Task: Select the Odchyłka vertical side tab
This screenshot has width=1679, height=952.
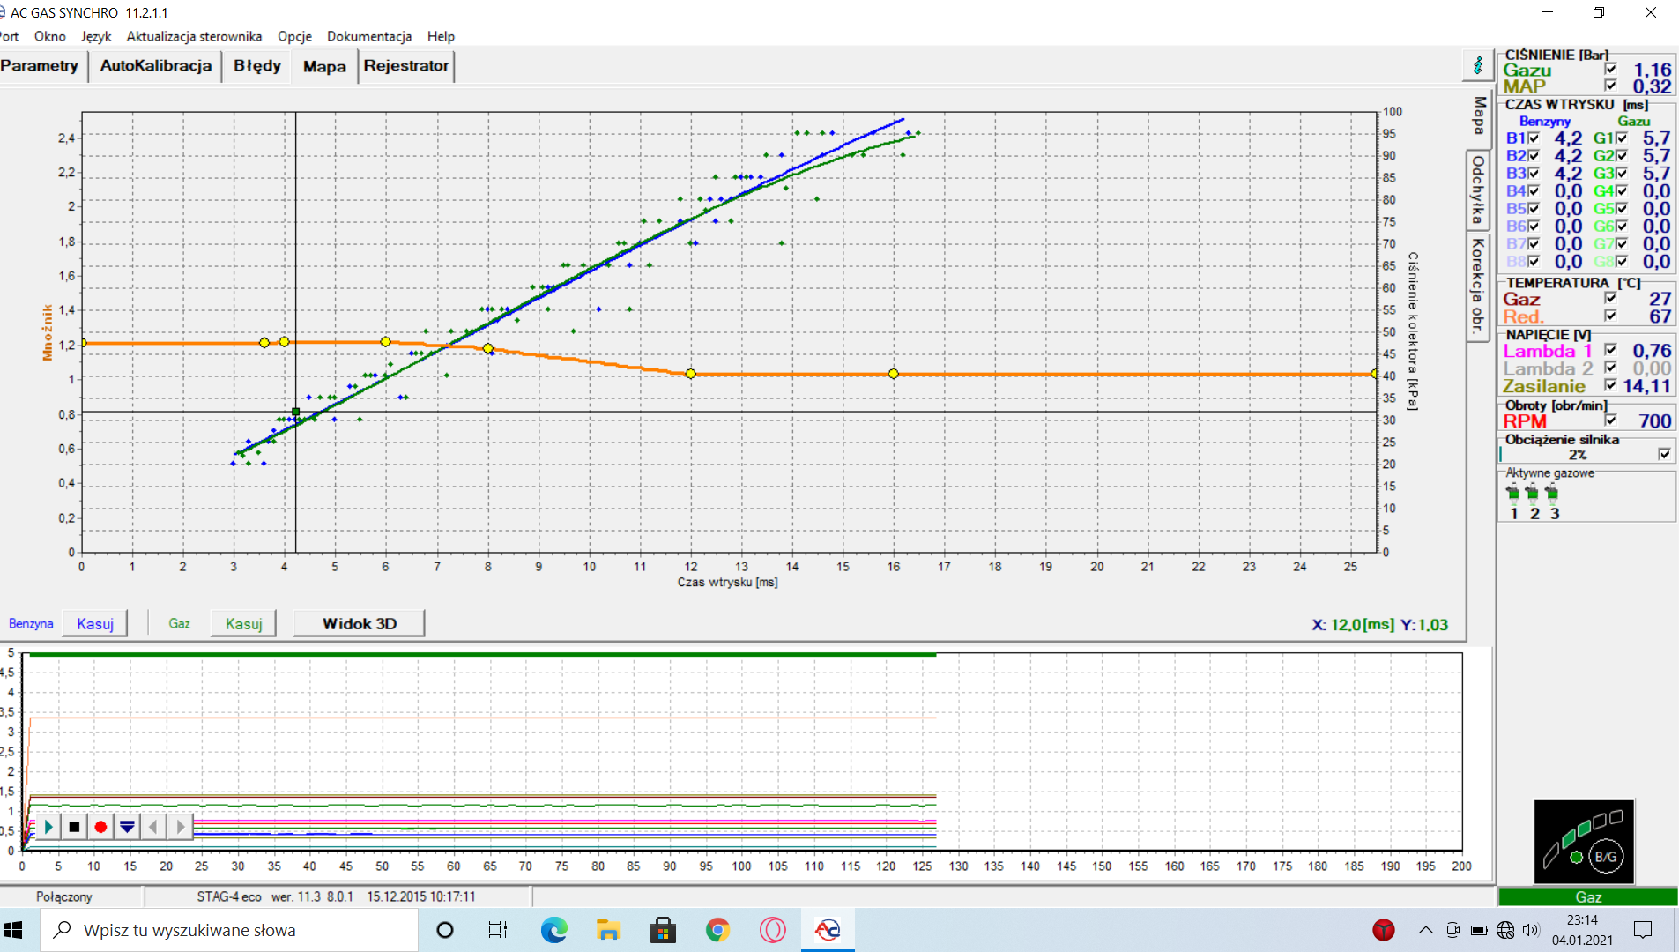Action: coord(1478,190)
